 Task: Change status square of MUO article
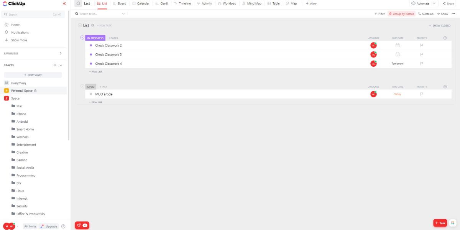click(91, 94)
